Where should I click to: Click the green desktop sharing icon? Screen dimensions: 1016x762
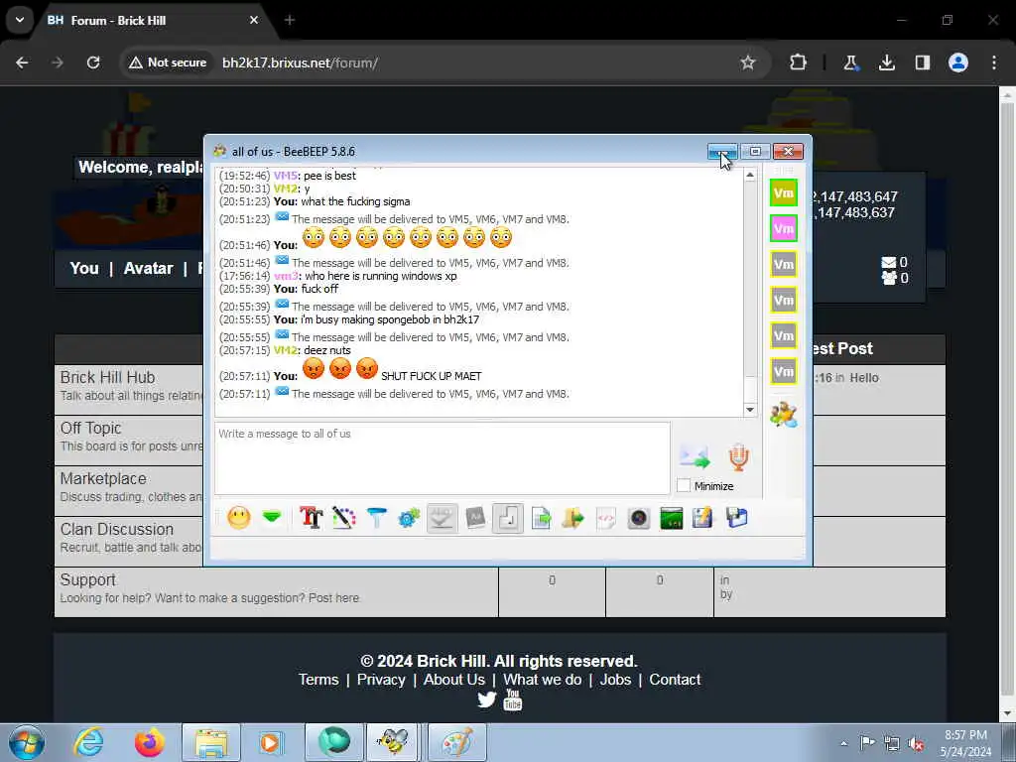(672, 518)
